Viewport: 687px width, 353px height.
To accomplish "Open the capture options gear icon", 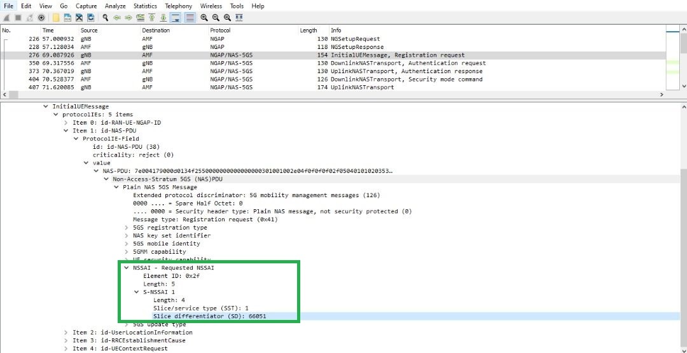I will click(41, 18).
